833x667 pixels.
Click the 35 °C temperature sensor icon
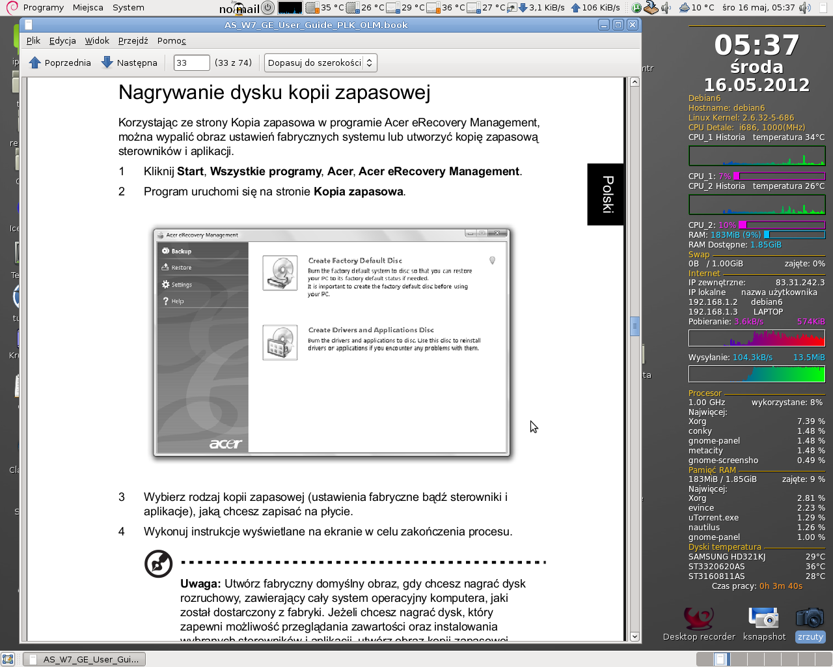[312, 8]
